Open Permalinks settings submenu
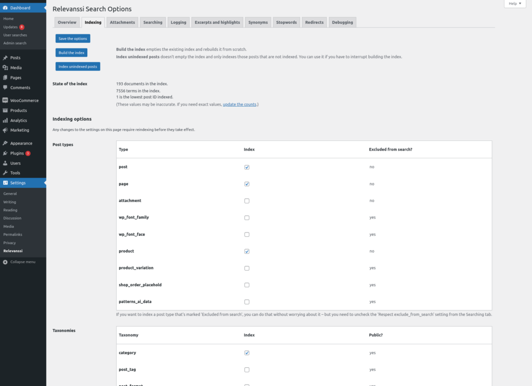 pyautogui.click(x=12, y=235)
